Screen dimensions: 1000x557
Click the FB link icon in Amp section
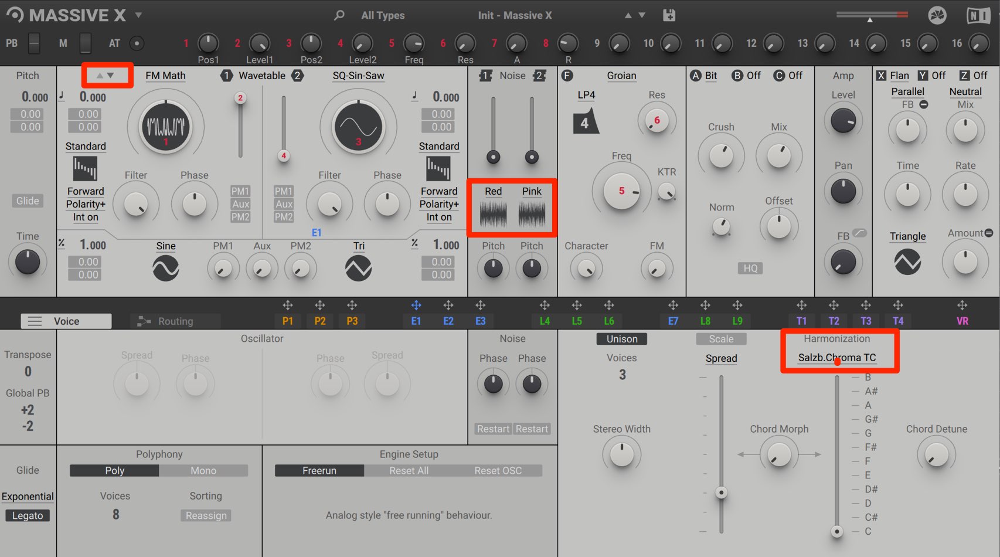859,233
